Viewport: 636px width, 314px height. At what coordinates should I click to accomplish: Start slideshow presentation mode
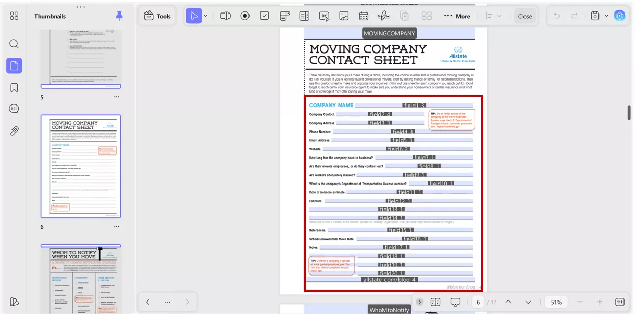coord(455,302)
